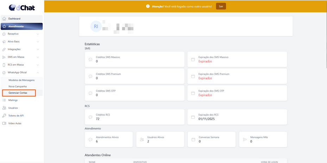Click the Integrações link icon
327x163 pixels.
coord(4,49)
